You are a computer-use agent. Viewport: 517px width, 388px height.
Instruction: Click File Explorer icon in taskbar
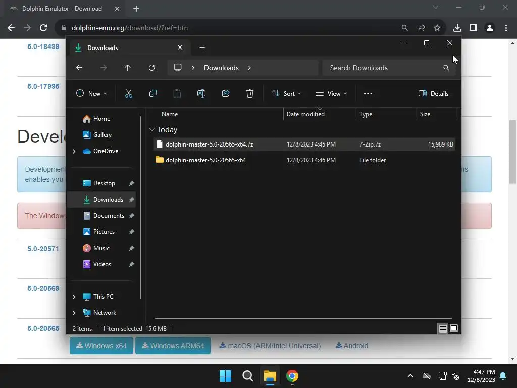point(270,376)
